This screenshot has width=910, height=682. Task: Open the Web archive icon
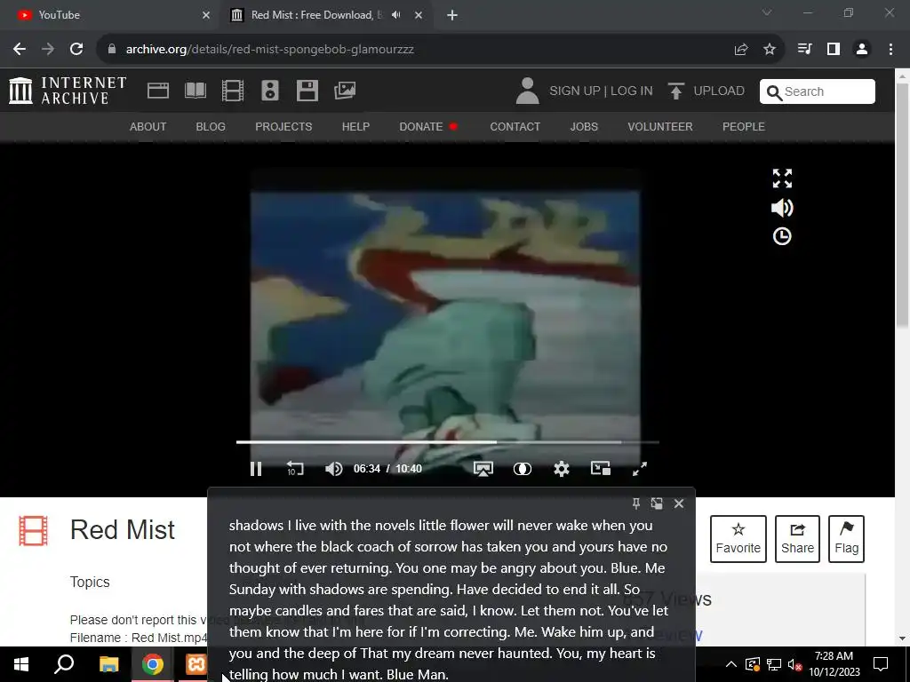pos(158,91)
